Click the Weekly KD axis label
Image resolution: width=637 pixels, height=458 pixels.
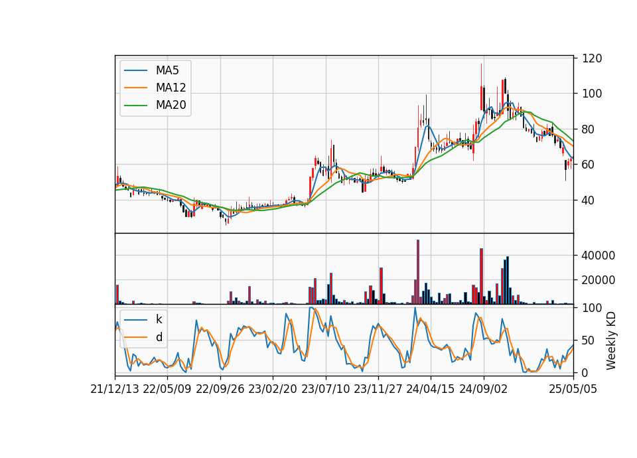point(611,341)
